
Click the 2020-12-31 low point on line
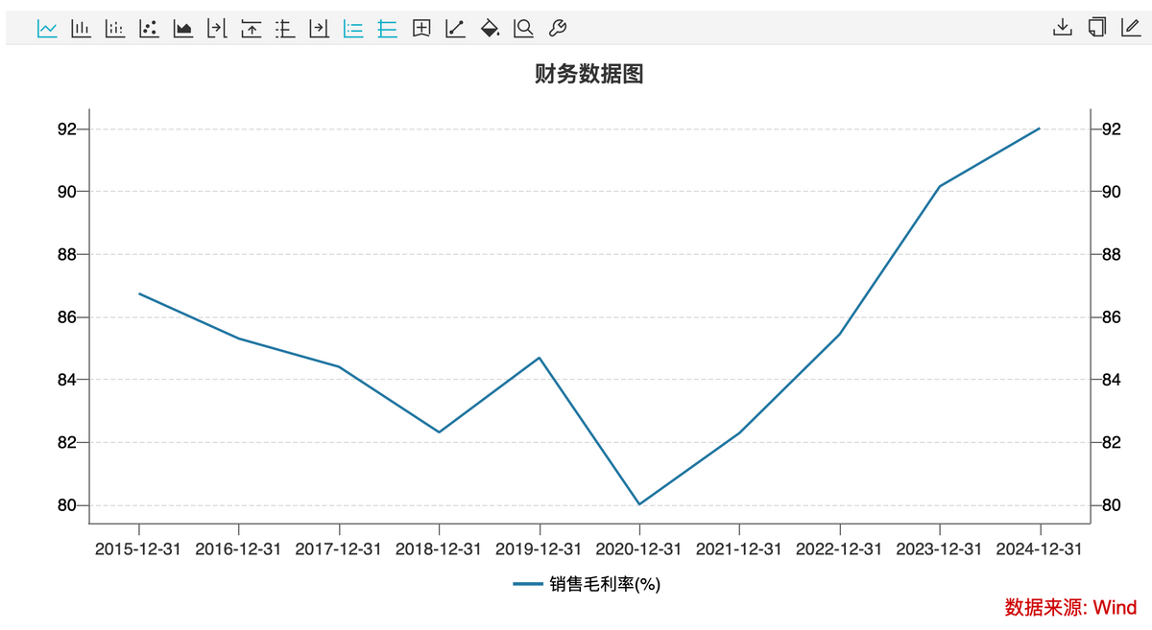[x=638, y=503]
